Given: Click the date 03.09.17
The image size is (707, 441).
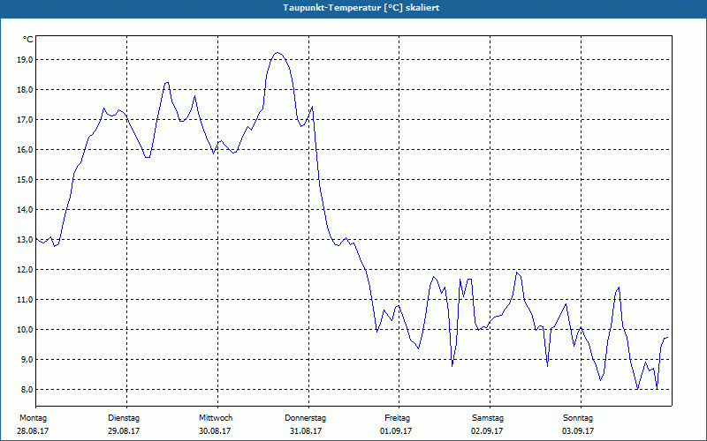Looking at the screenshot, I should pyautogui.click(x=578, y=431).
